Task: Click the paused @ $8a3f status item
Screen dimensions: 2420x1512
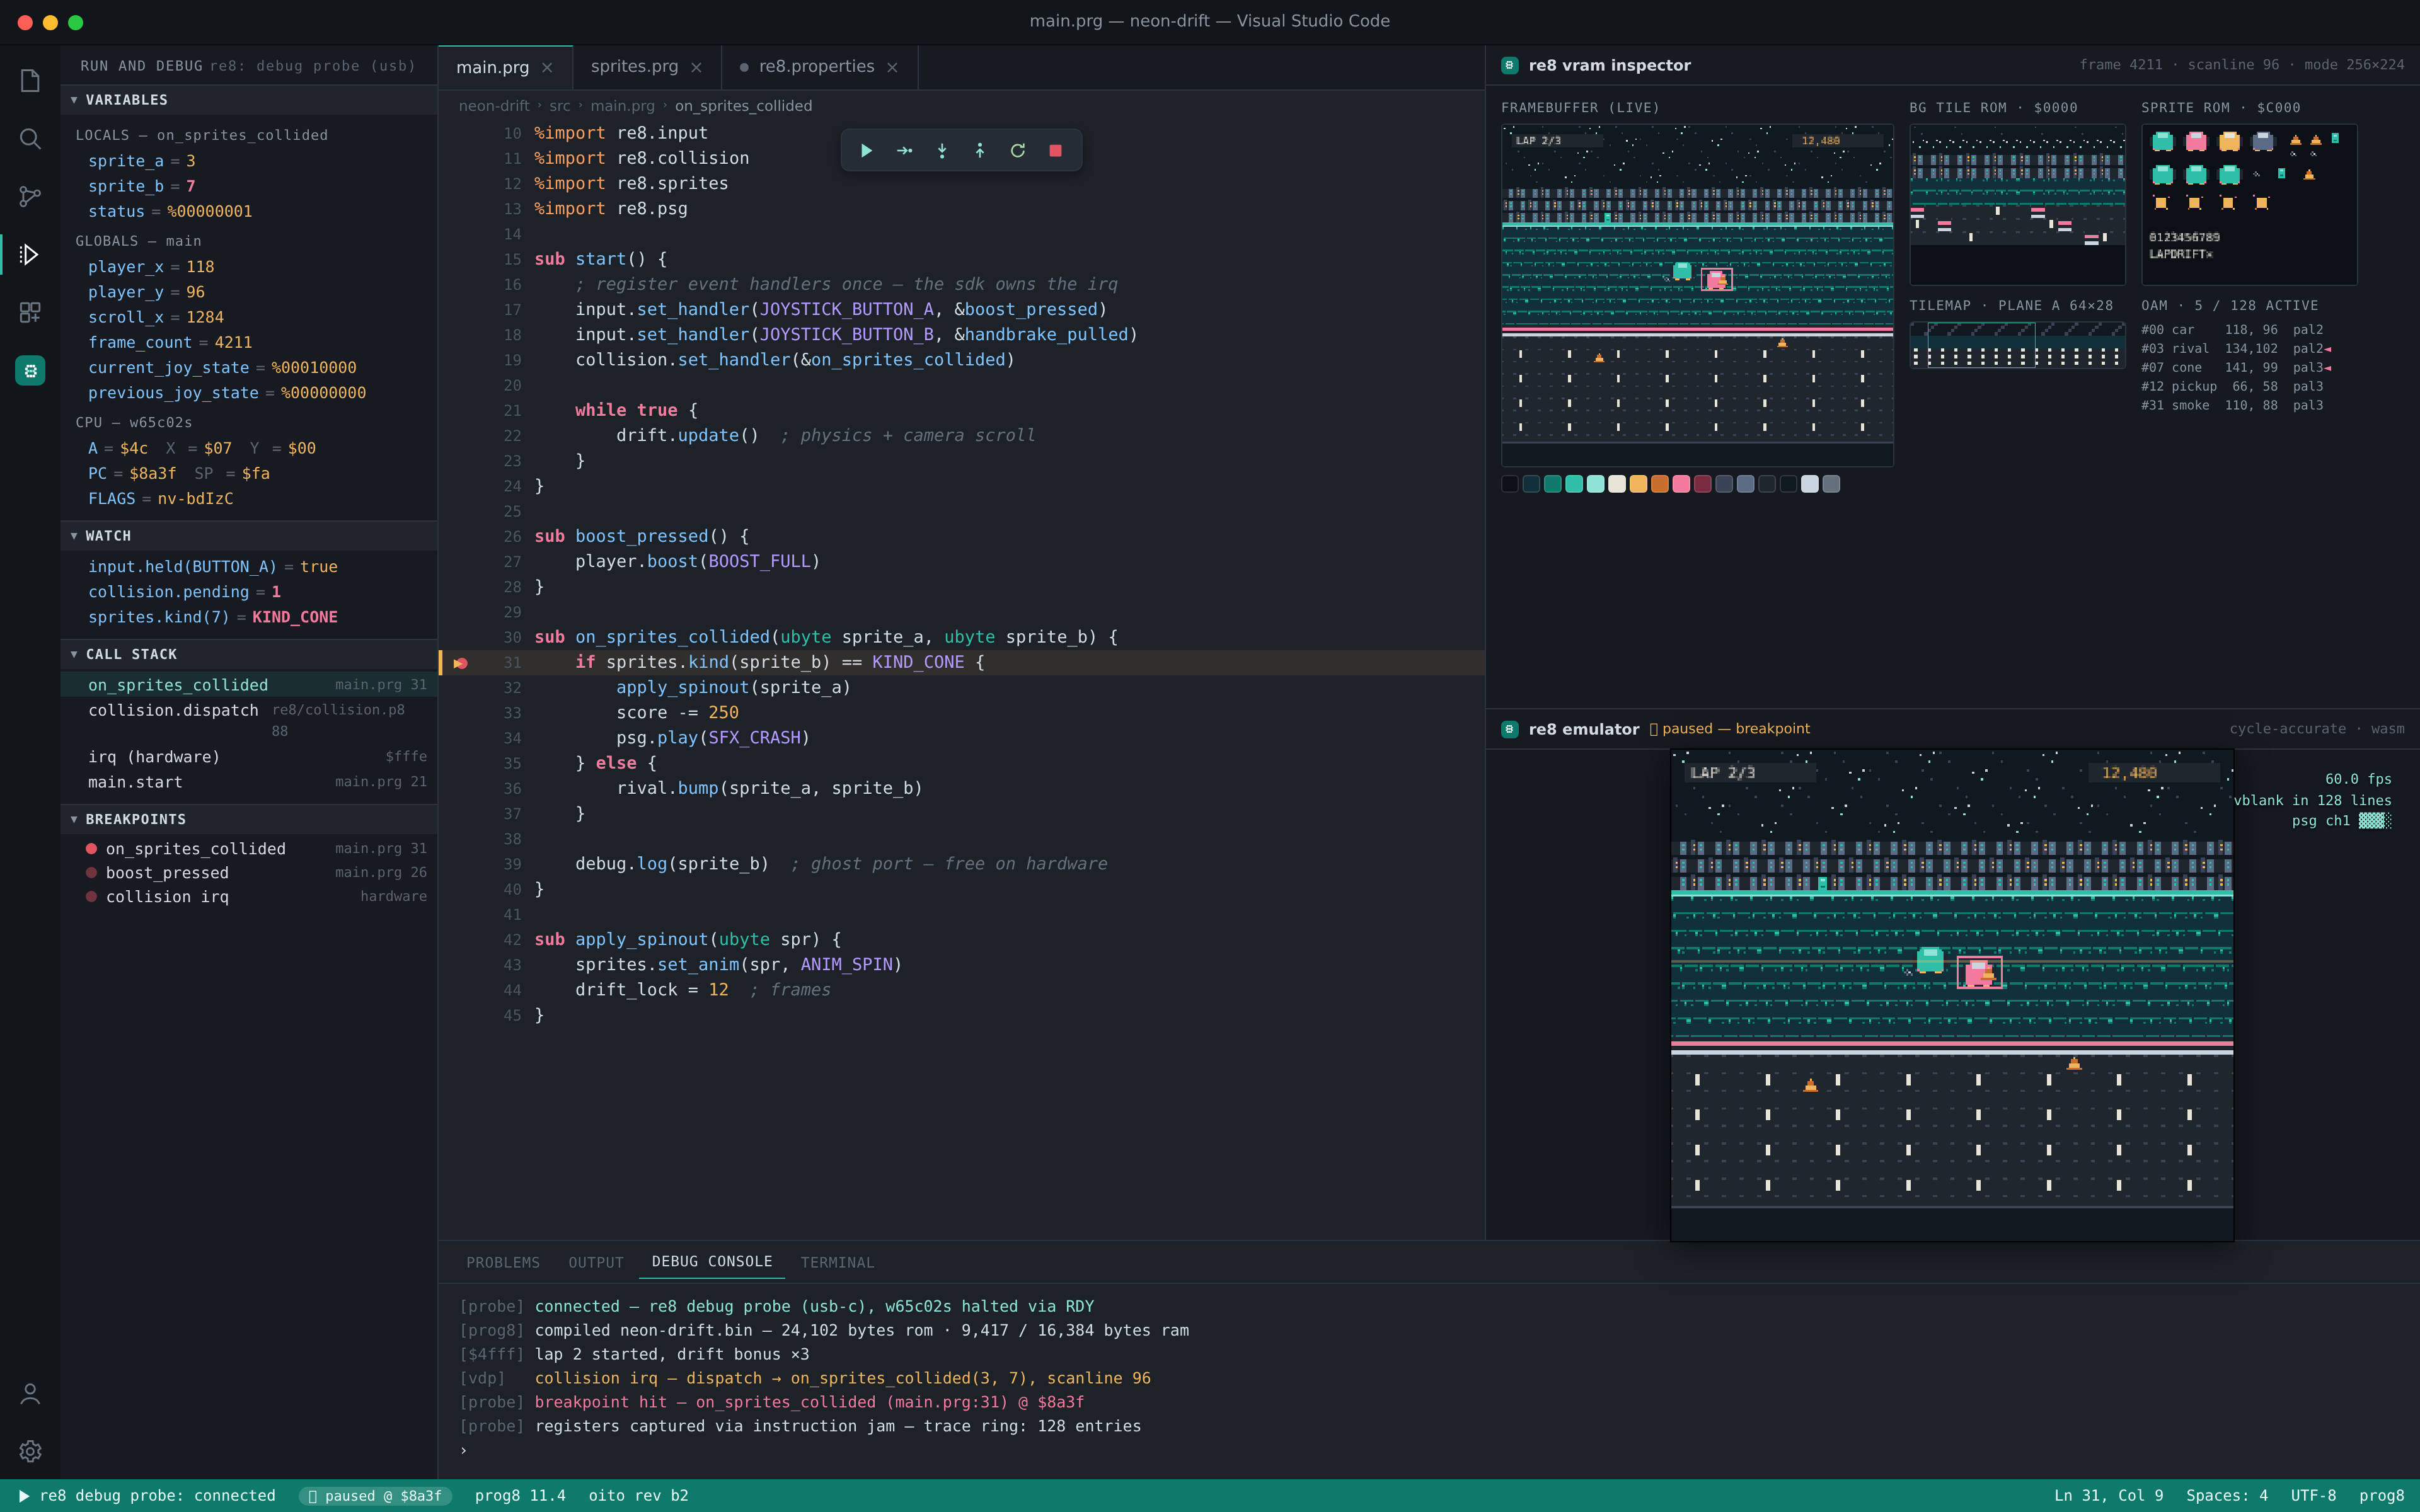Action: (x=375, y=1496)
